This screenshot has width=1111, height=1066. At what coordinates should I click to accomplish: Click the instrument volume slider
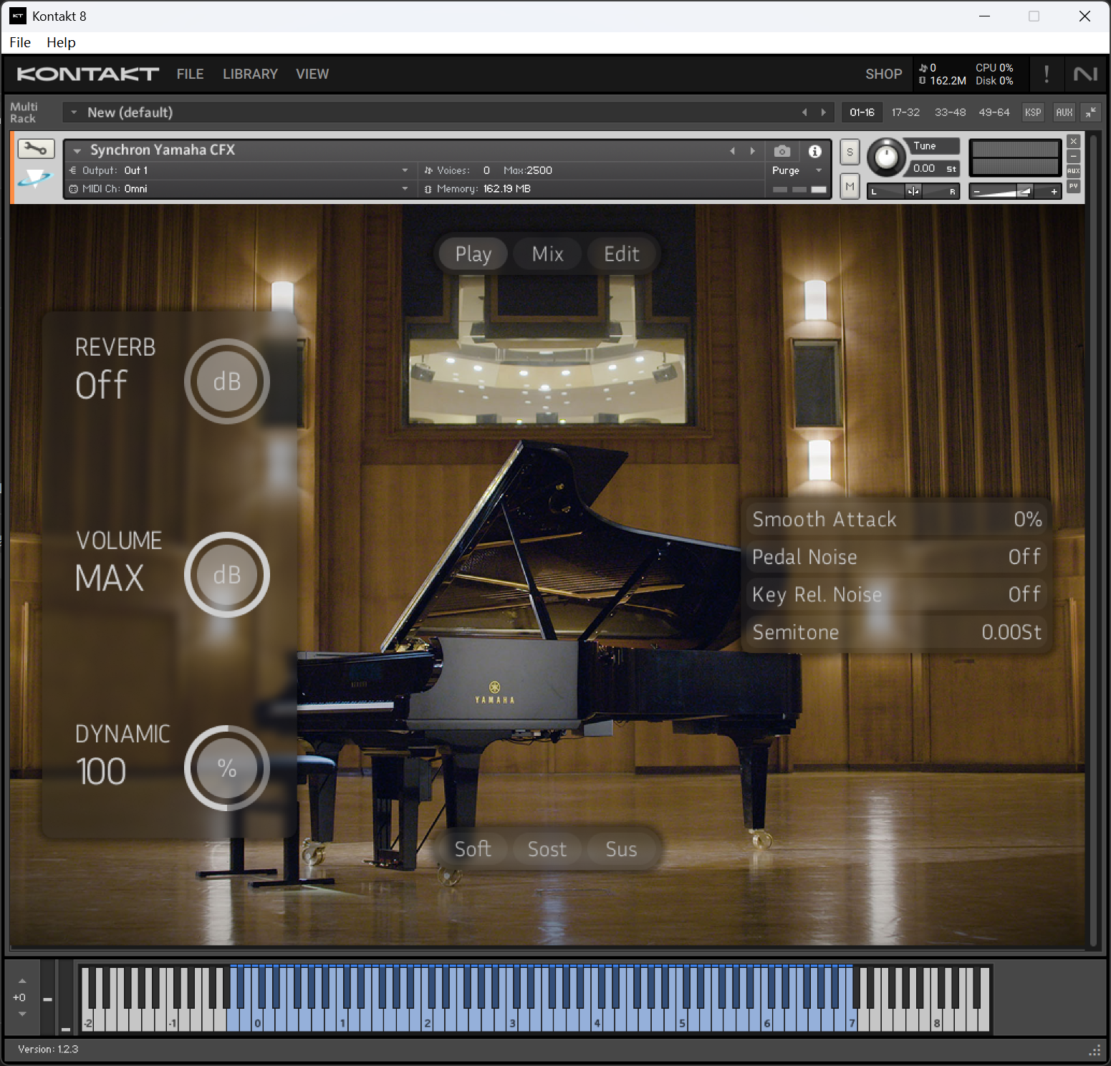click(1015, 191)
